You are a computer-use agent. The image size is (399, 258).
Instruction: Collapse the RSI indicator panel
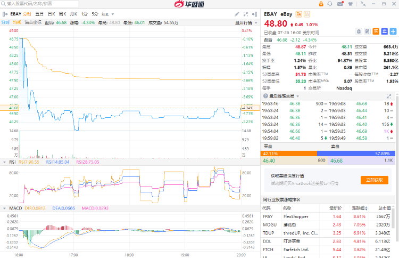click(4, 162)
